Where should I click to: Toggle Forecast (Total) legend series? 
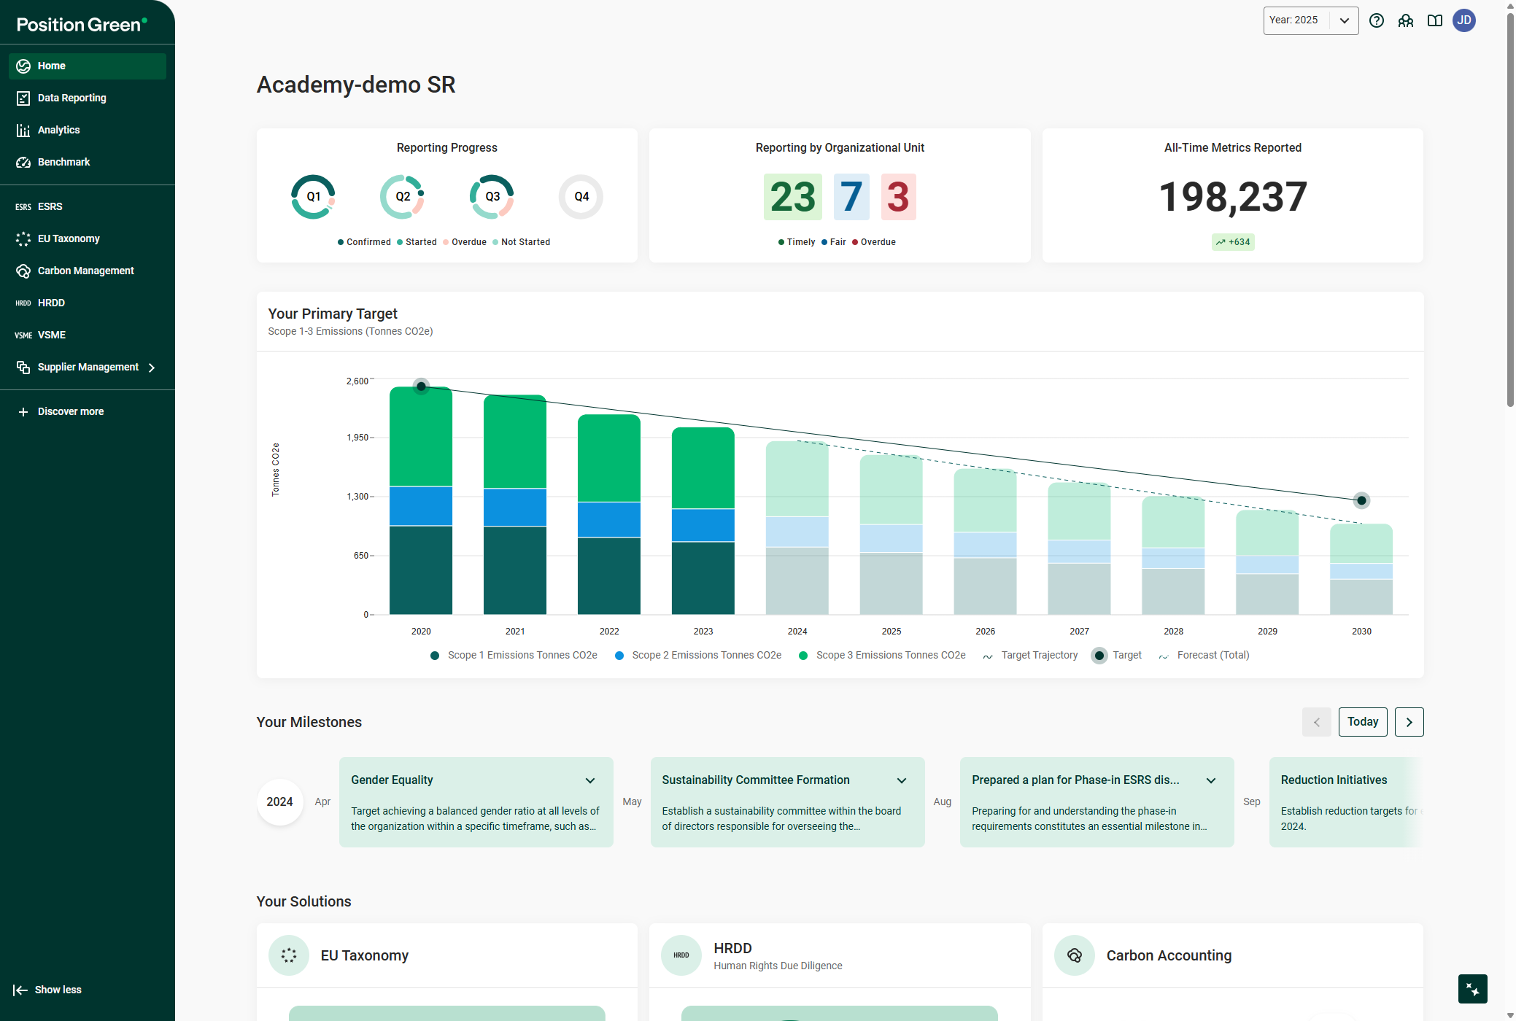1204,655
